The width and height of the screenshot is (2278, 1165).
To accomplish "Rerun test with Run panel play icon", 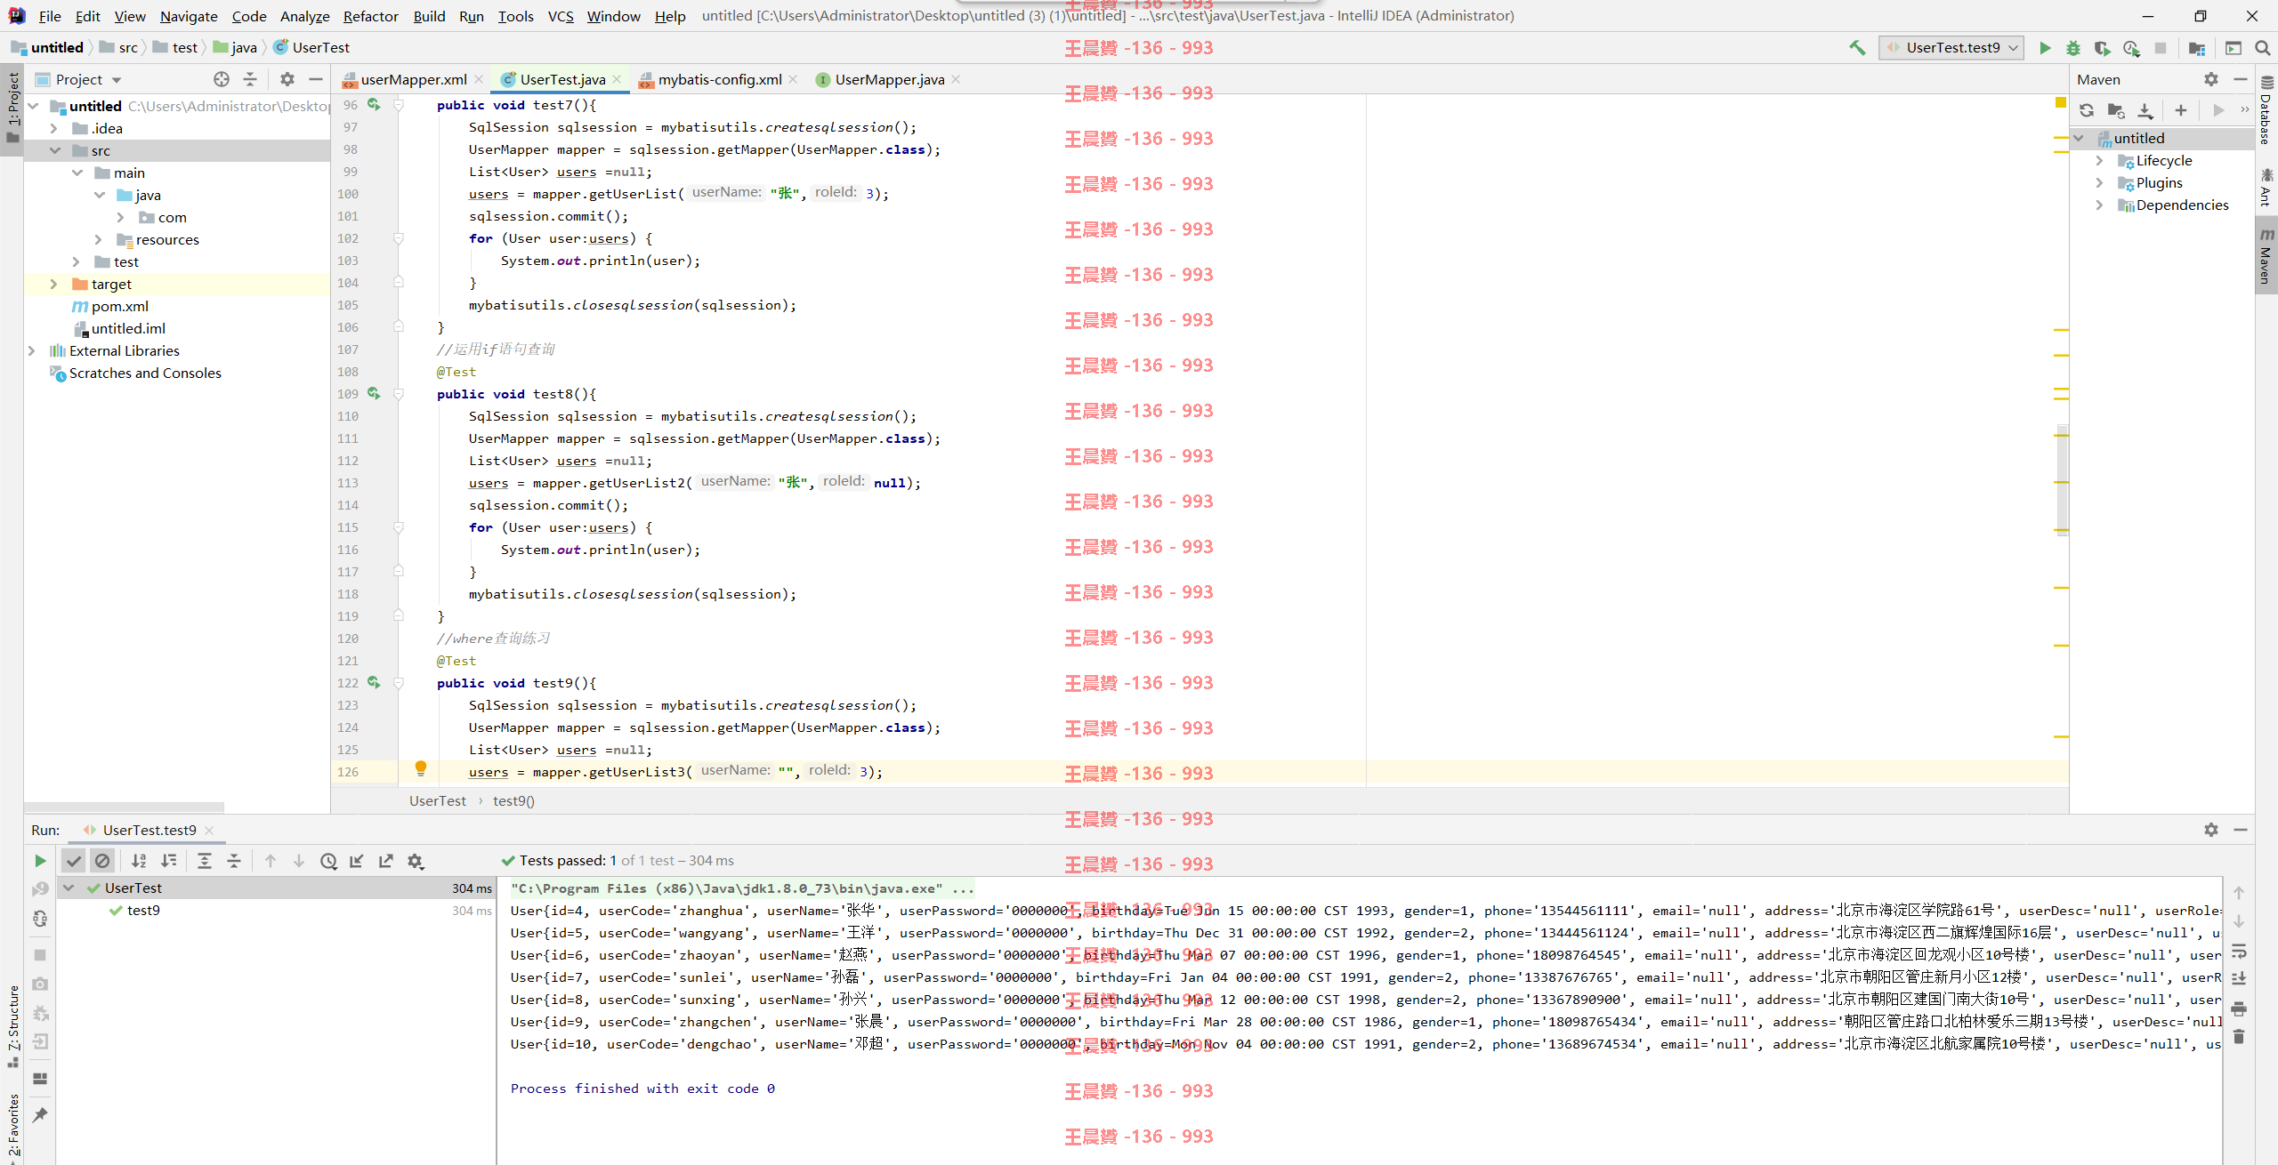I will click(x=40, y=861).
